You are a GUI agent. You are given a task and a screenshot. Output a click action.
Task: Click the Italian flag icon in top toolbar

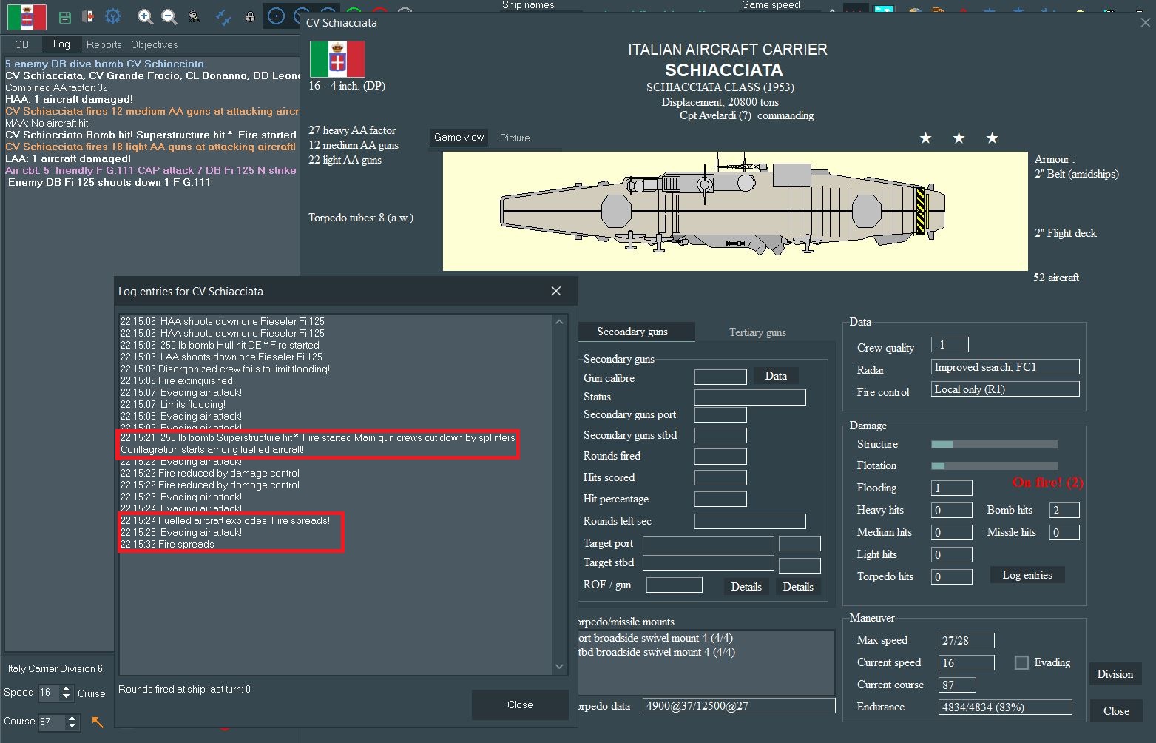point(27,17)
